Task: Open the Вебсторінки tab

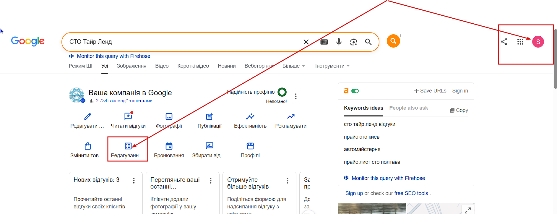Action: [x=259, y=66]
